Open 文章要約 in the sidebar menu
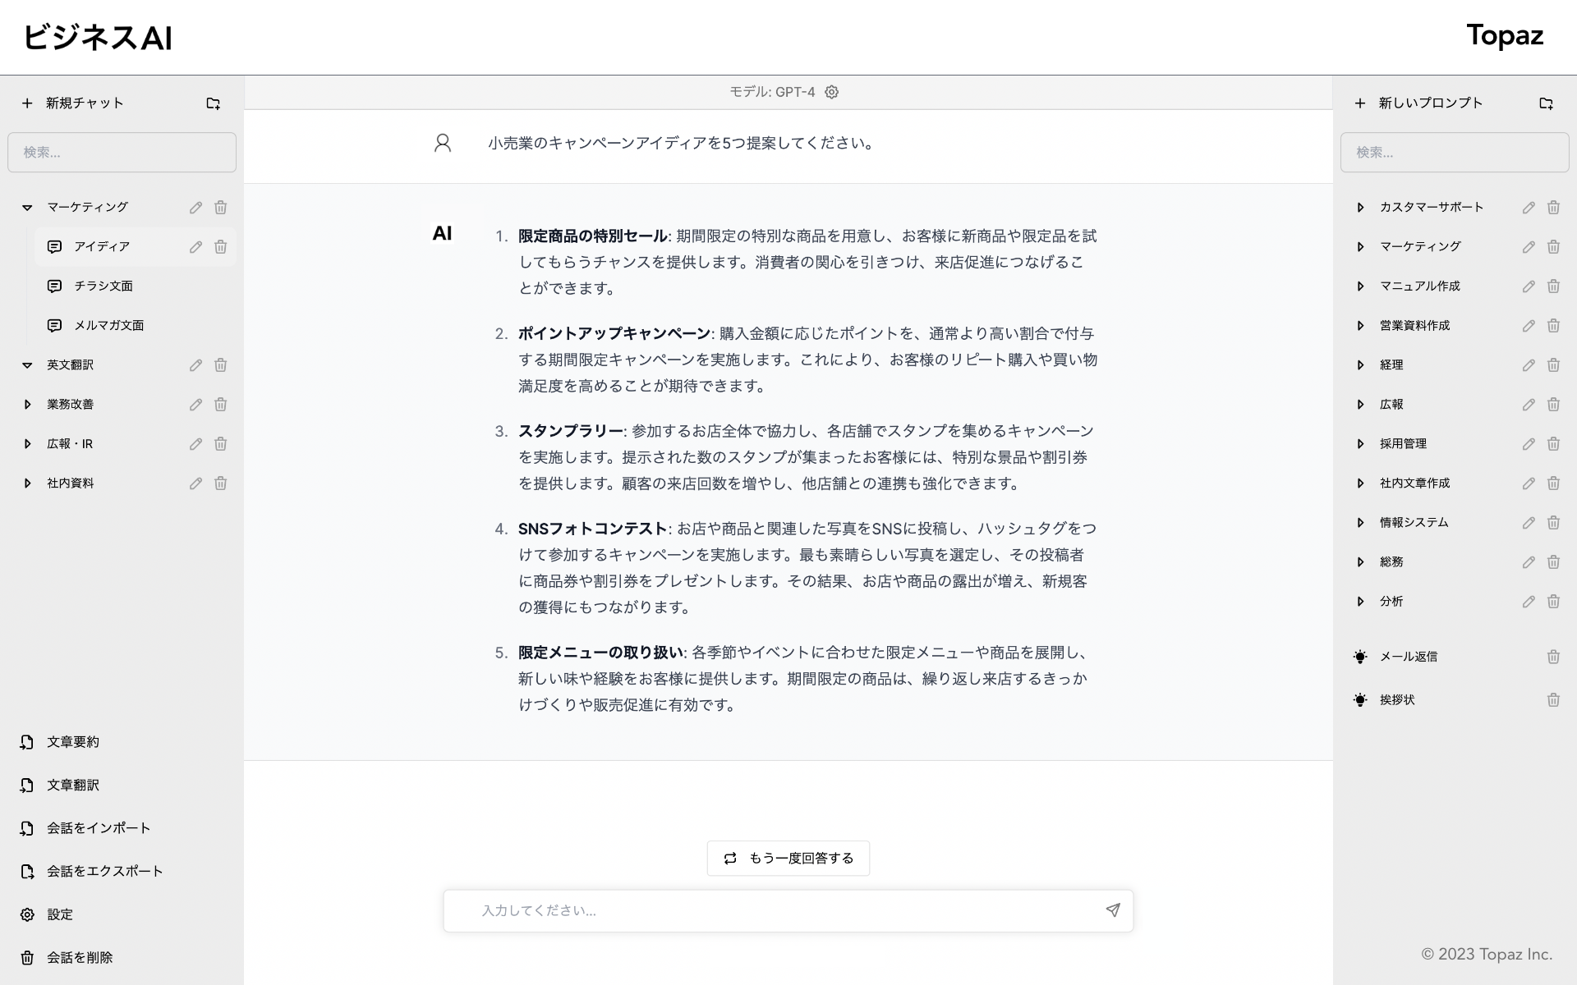This screenshot has width=1577, height=985. 72,742
